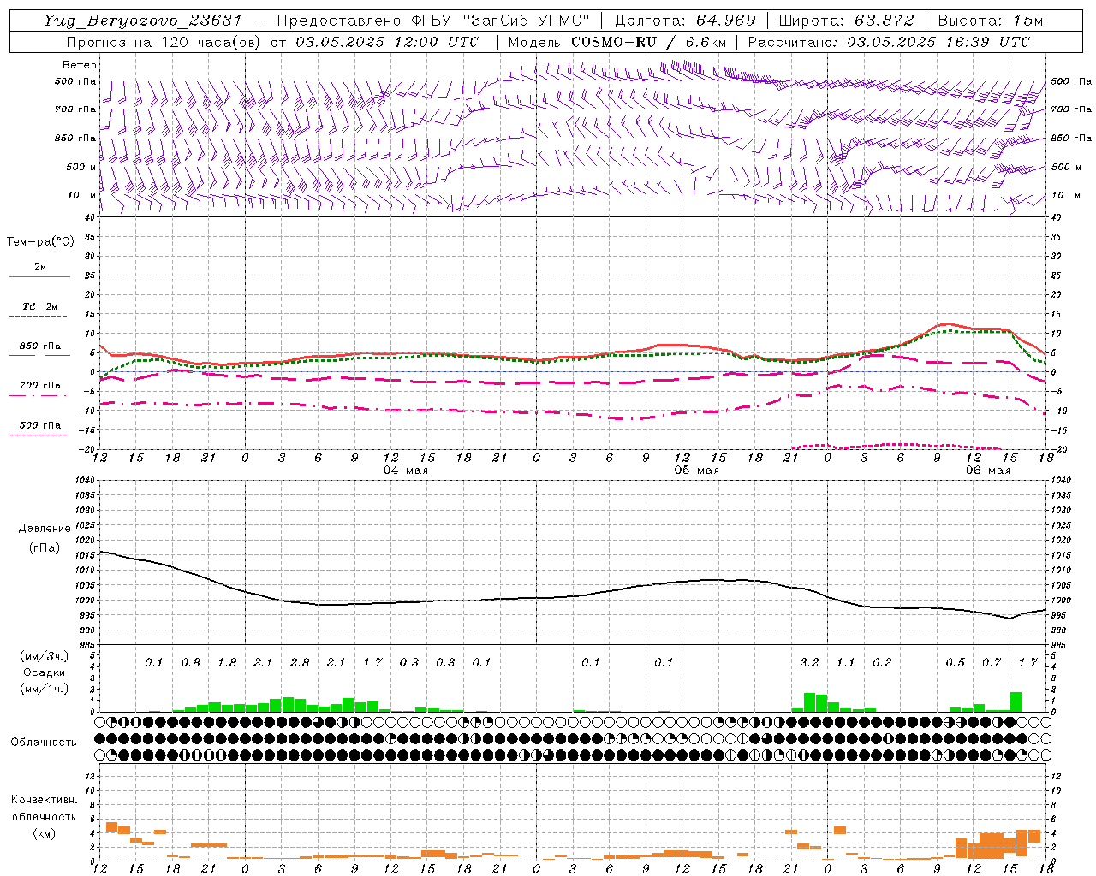
Task: Click the '06 мая' date label
Action: click(987, 471)
